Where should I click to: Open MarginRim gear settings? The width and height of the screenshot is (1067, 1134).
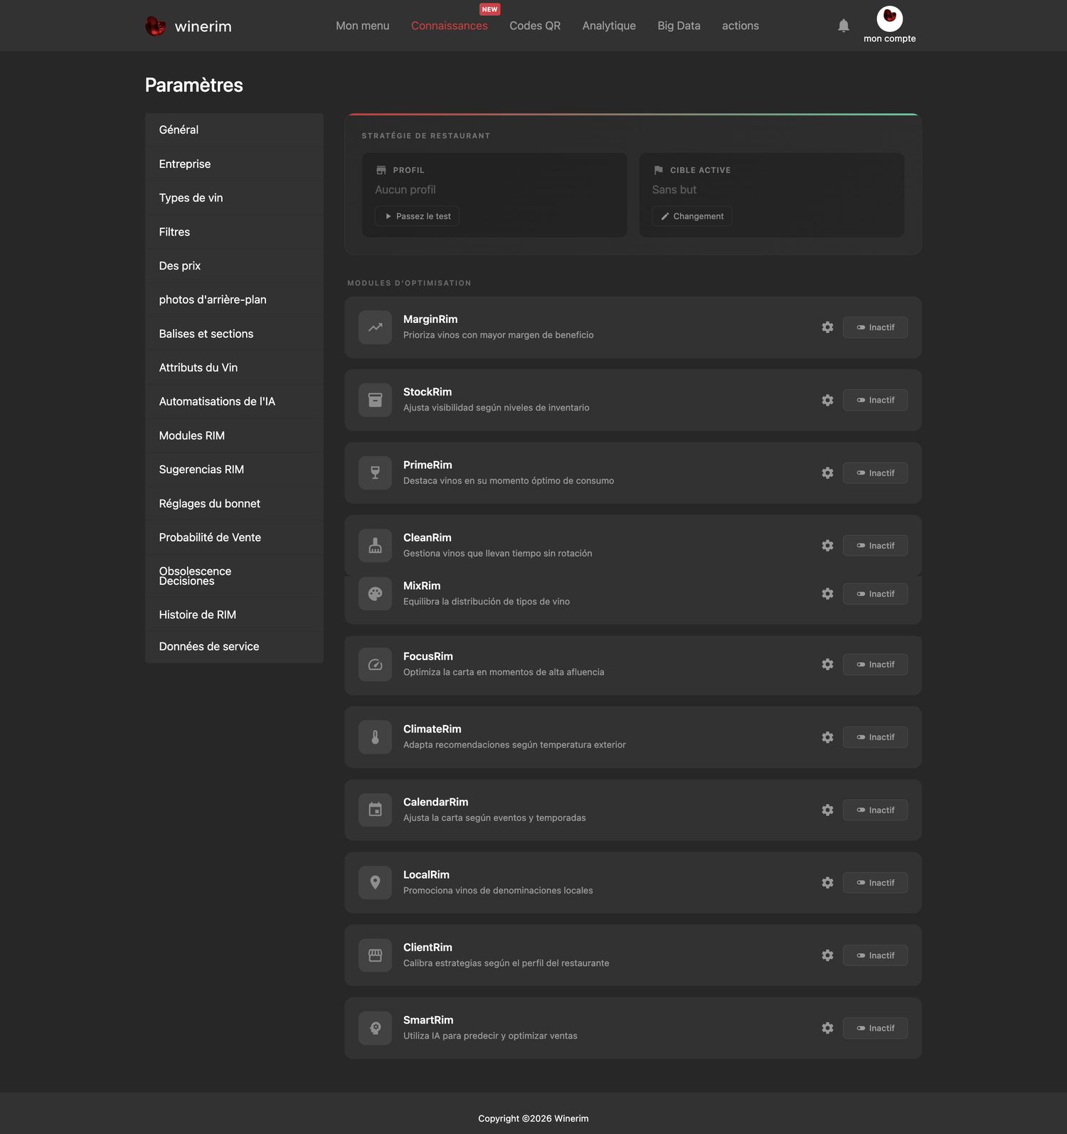point(827,327)
